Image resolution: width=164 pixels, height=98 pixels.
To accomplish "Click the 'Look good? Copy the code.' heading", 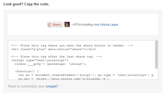I will (x=26, y=4).
